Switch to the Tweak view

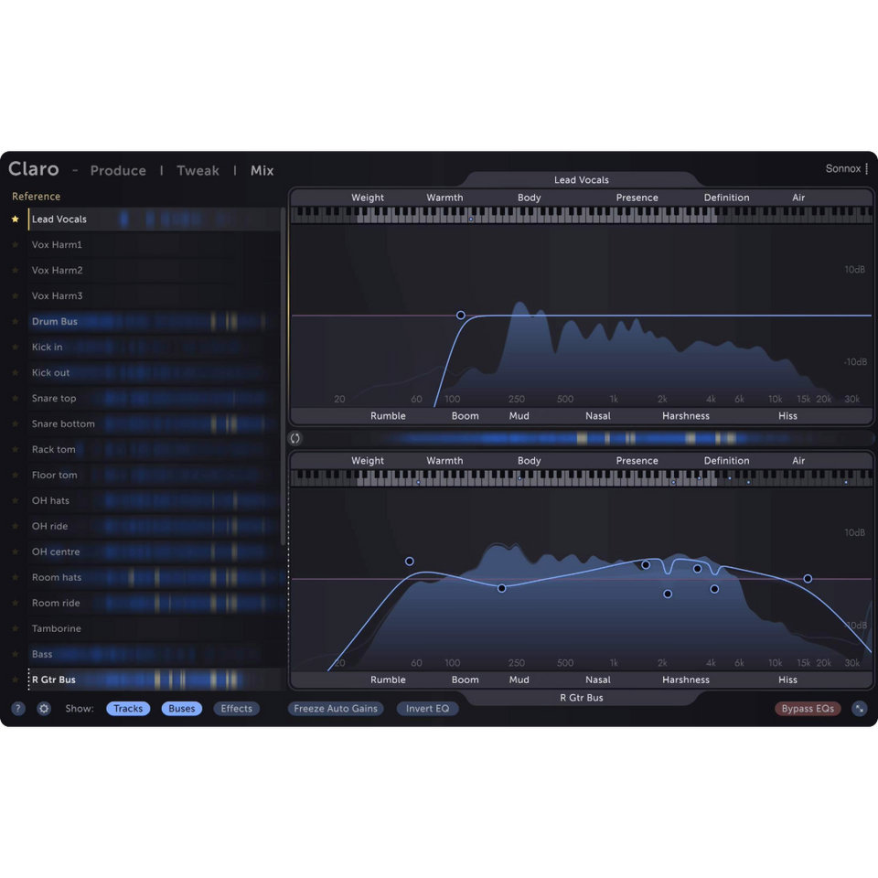click(x=198, y=171)
